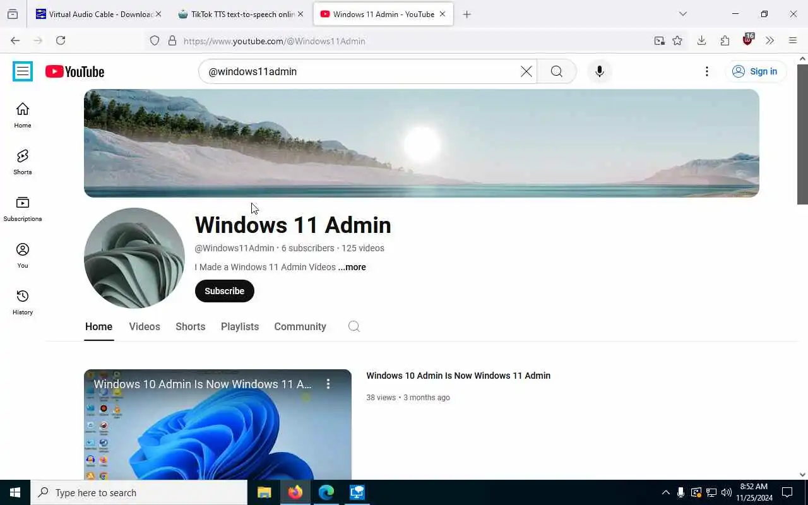This screenshot has height=505, width=808.
Task: Open the channel Videos tab
Action: point(145,326)
